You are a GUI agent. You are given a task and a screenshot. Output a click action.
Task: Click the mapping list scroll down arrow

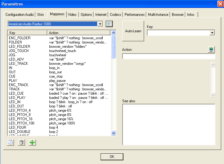(114, 133)
